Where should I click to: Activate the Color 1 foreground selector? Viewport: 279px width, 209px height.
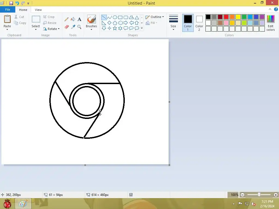[x=188, y=23]
